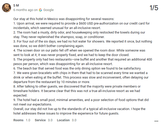Click the 6 months ago timestamp
This screenshot has width=165, height=124.
point(23,10)
